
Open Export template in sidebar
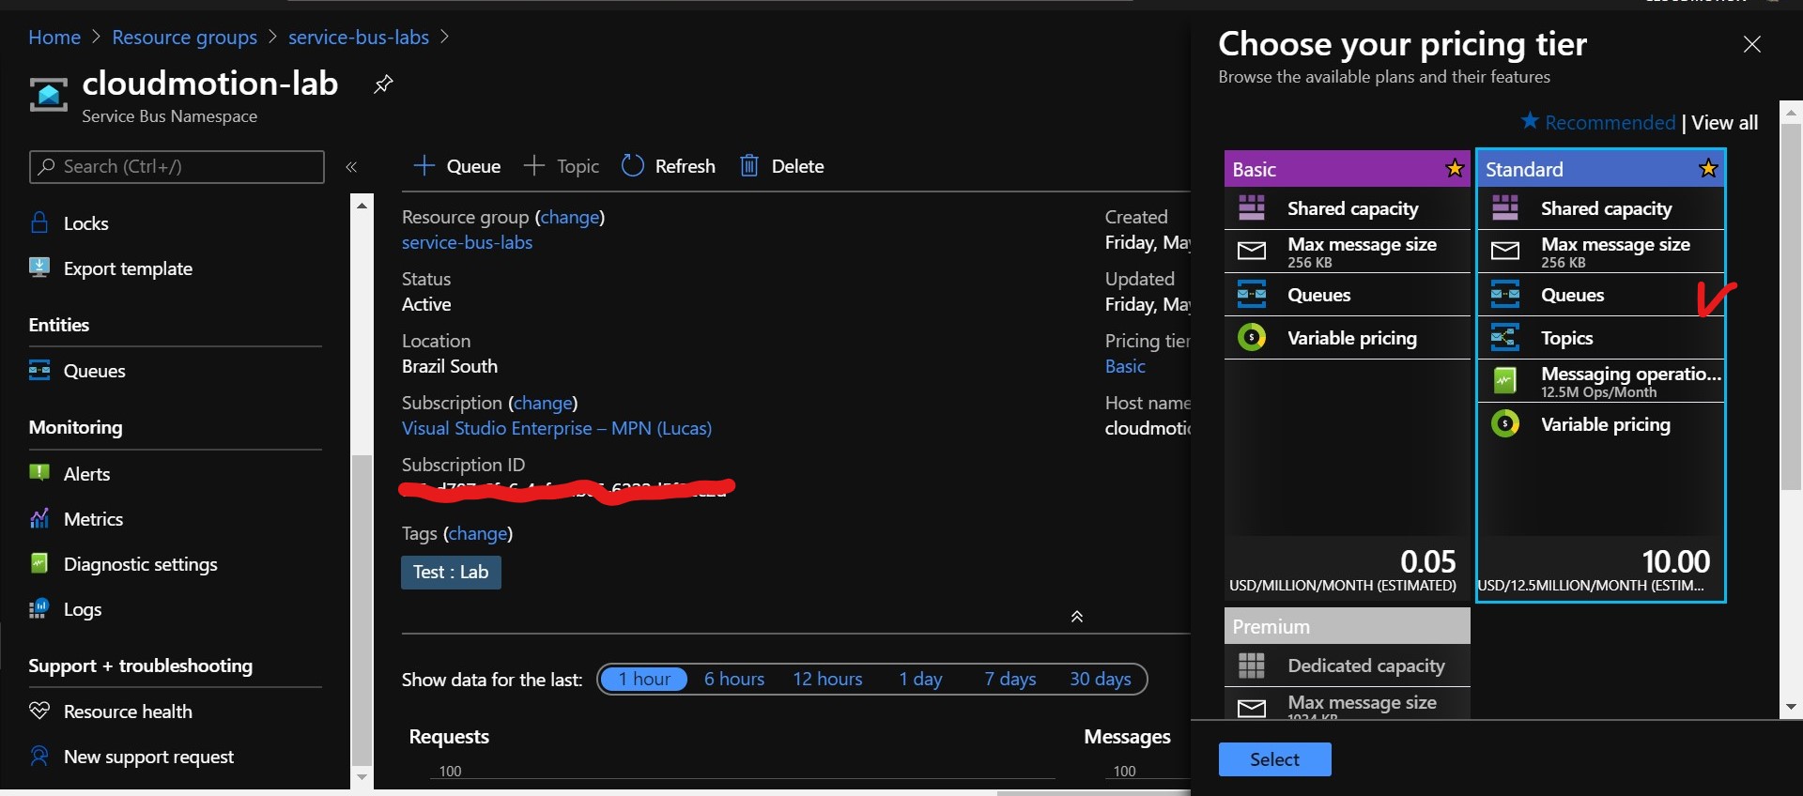tap(128, 268)
